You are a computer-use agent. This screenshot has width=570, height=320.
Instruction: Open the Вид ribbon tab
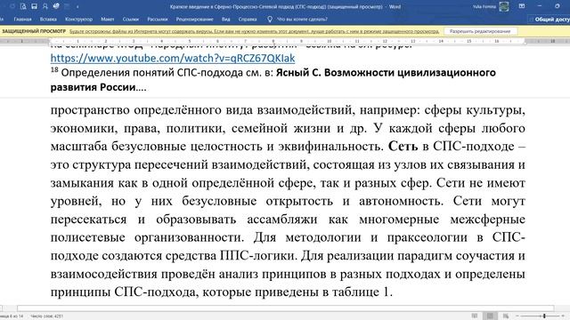(225, 20)
